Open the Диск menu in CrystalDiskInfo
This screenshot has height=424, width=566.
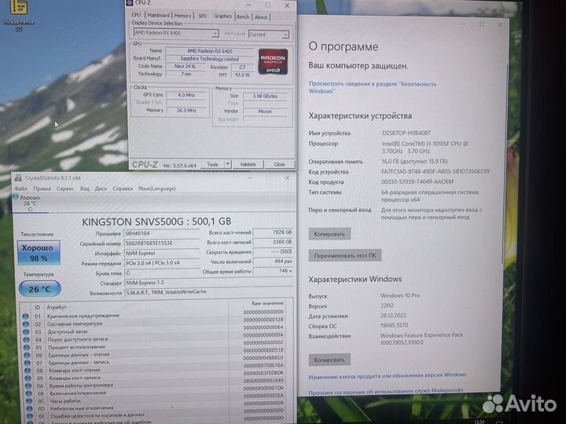(101, 188)
